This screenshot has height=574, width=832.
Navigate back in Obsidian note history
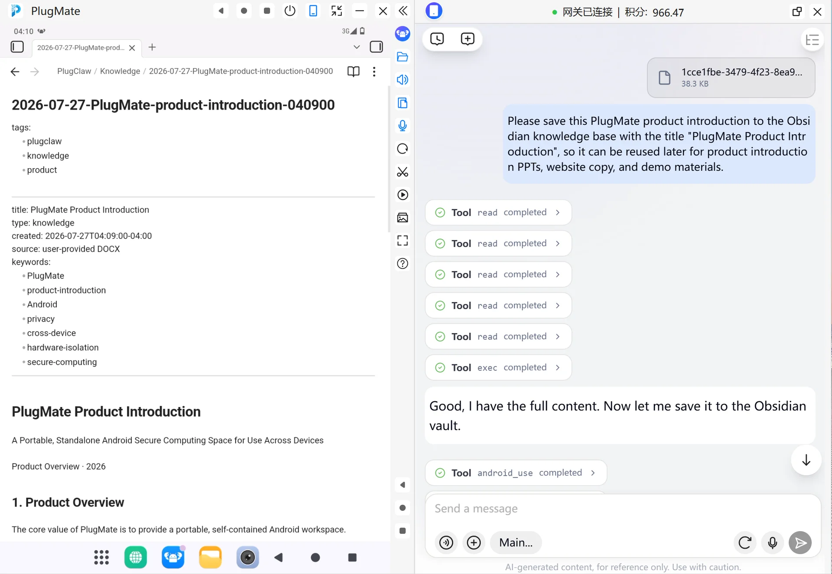click(x=15, y=71)
